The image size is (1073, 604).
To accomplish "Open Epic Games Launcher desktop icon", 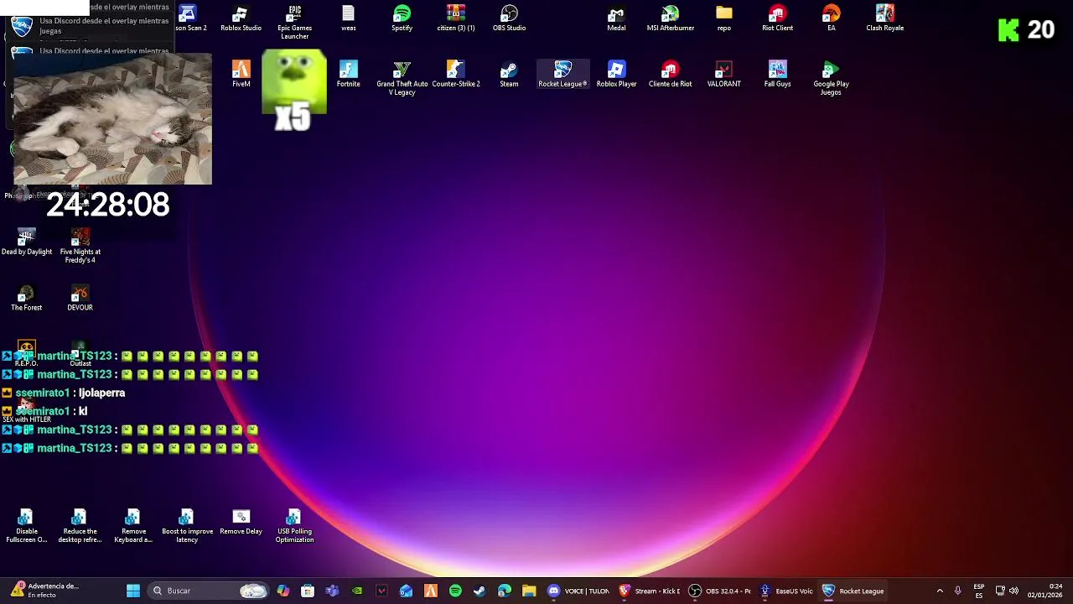I will 294,22.
